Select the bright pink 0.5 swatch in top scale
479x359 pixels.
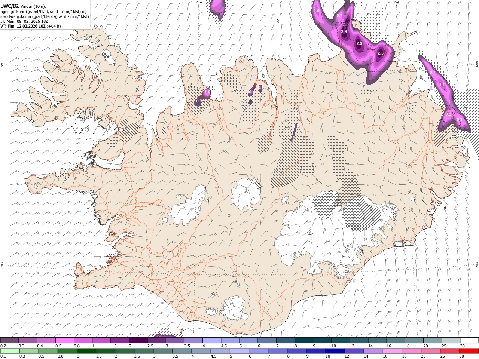tap(65, 341)
